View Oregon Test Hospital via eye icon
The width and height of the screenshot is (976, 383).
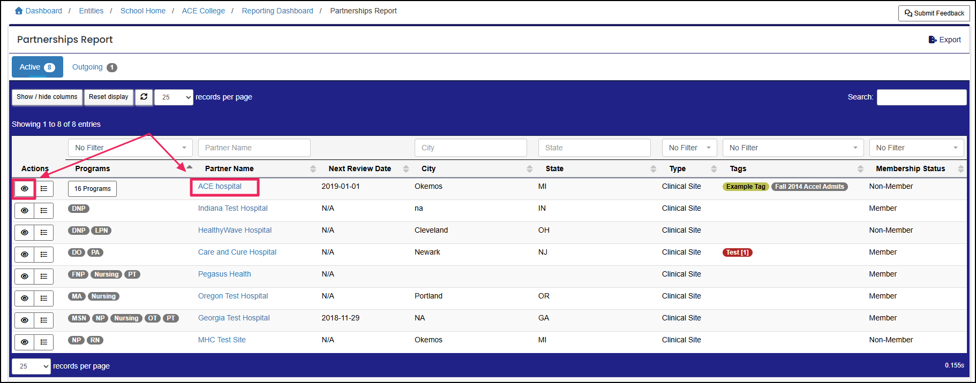25,298
